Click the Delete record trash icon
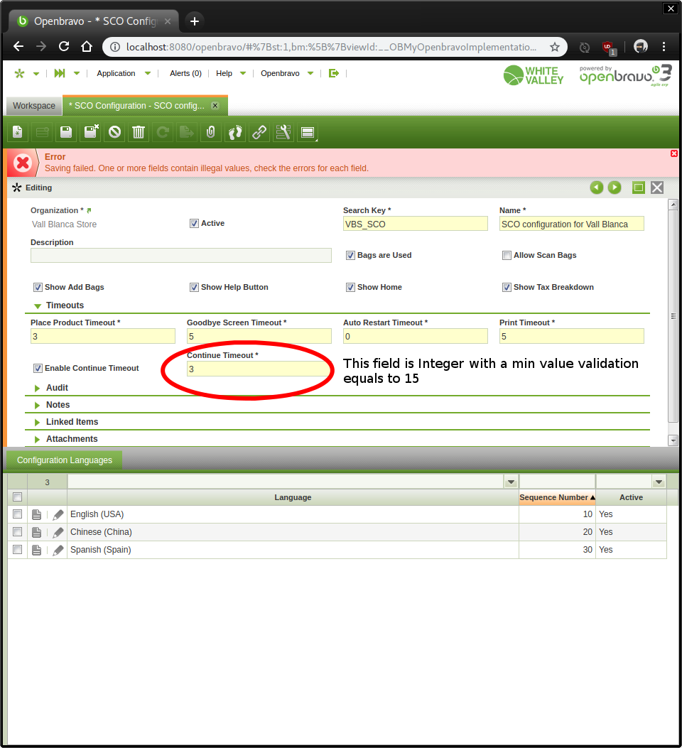The image size is (682, 748). coord(139,132)
